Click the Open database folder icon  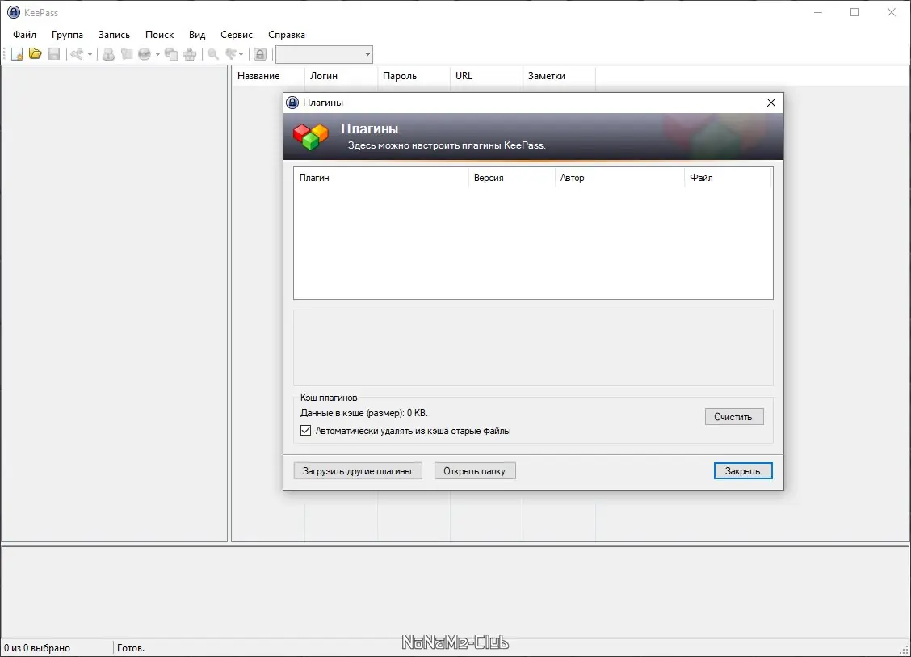click(36, 54)
